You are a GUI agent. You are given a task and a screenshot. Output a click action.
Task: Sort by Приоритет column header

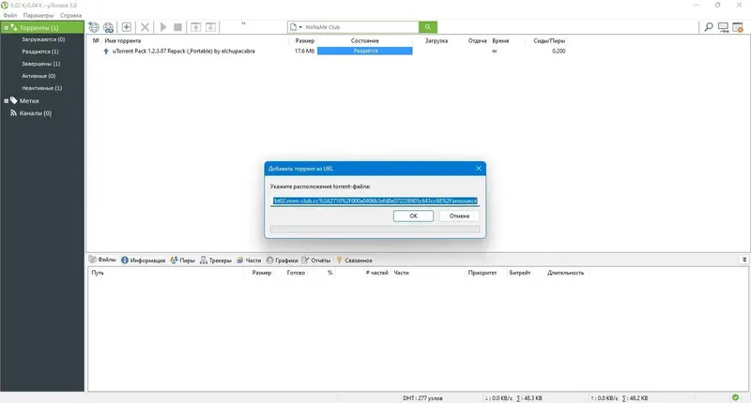pyautogui.click(x=483, y=273)
